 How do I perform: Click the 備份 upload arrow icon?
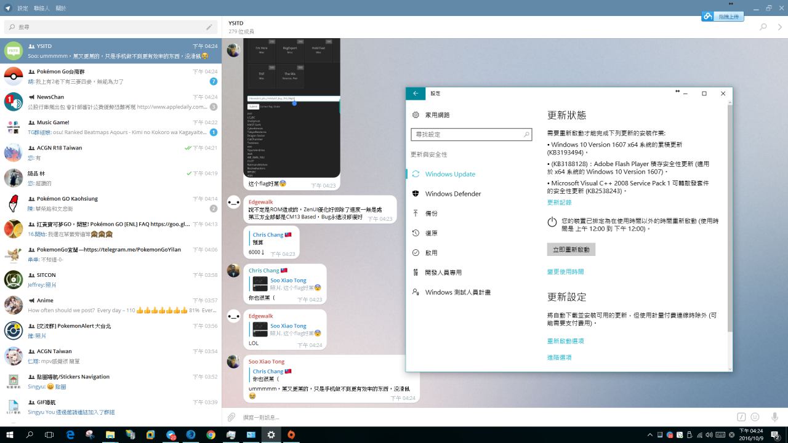416,214
